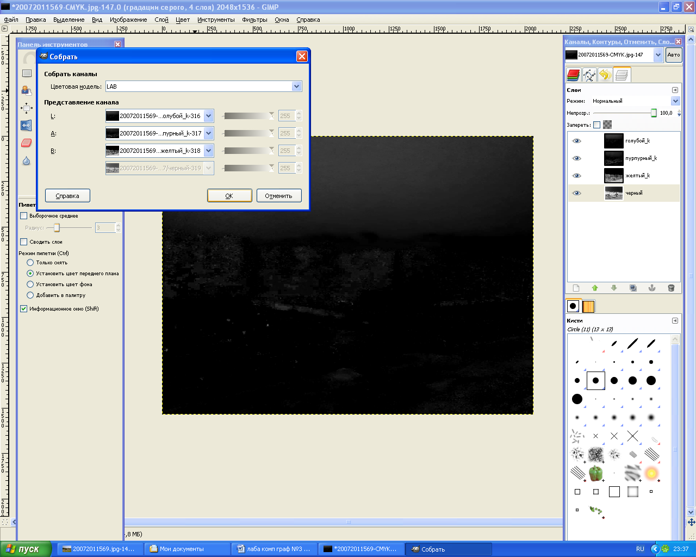Toggle visibility of желтый_k layer

[x=577, y=176]
